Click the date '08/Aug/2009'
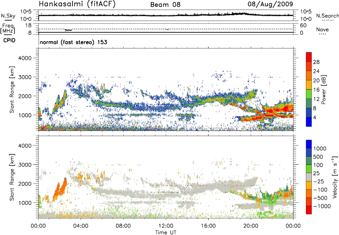The height and width of the screenshot is (235, 339). (270, 4)
